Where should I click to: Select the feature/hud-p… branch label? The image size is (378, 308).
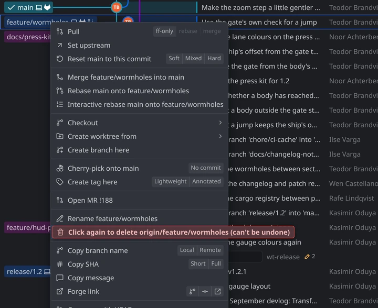27,227
